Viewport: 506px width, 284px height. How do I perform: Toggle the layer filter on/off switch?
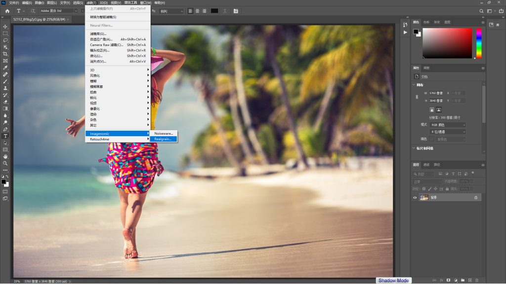click(x=472, y=173)
